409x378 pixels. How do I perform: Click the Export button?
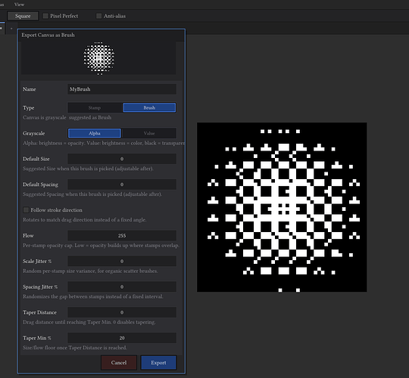[x=158, y=362]
